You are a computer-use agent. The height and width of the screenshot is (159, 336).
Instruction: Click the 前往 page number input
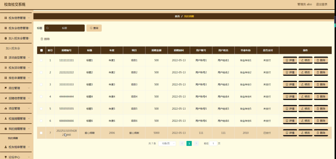[x=213, y=143]
